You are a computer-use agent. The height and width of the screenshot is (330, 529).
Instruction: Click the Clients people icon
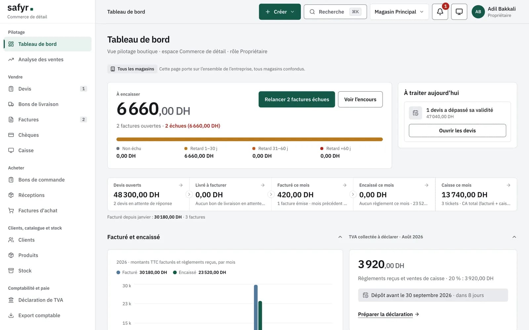click(11, 240)
